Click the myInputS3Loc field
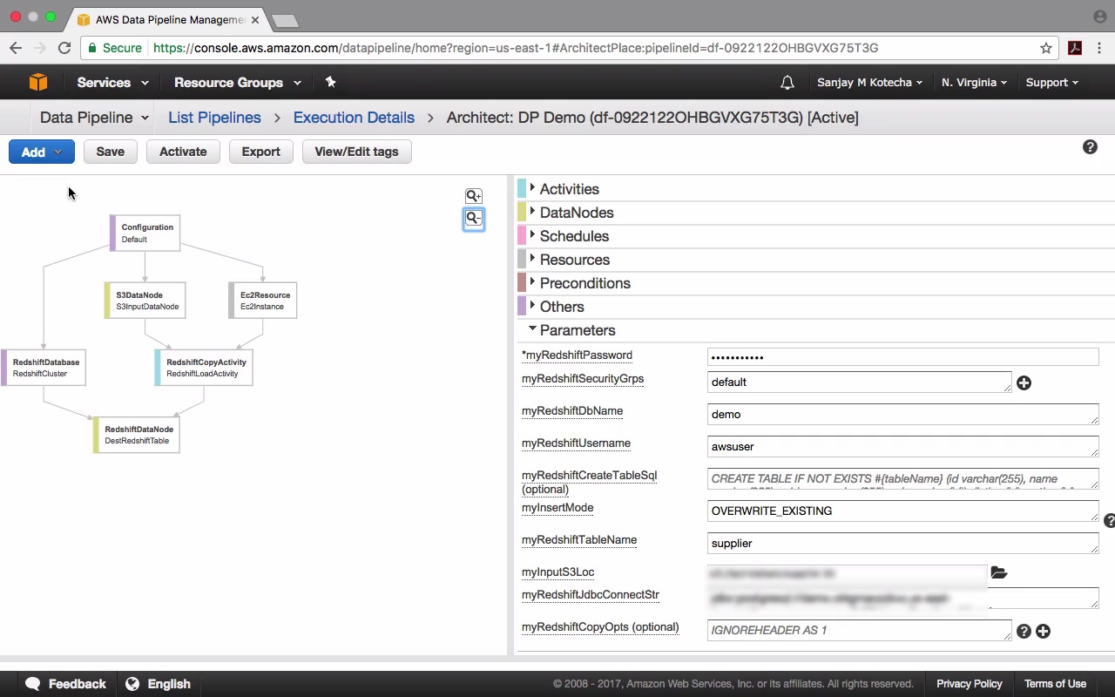Image resolution: width=1115 pixels, height=697 pixels. pyautogui.click(x=847, y=573)
